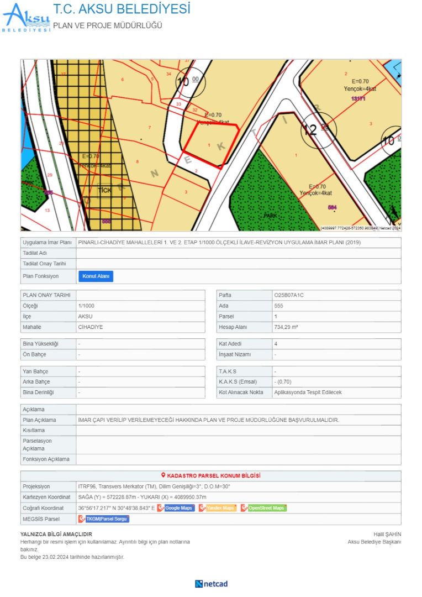Screen dimensions: 422x597
Task: Open location in OpenStreet Maps
Action: pos(266,508)
